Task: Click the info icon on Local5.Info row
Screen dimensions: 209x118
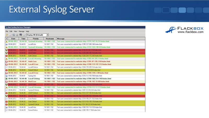Action: tap(7, 44)
